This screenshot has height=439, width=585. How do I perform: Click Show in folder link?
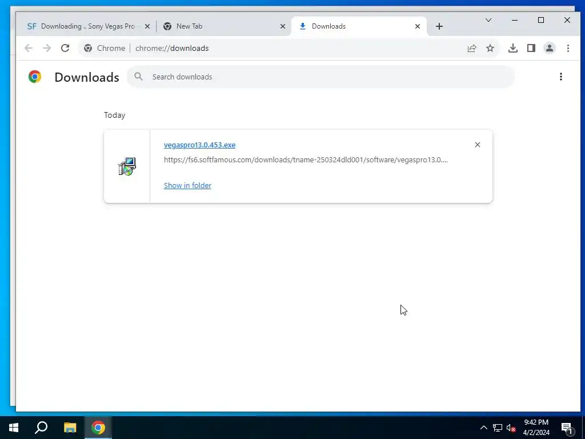click(187, 186)
